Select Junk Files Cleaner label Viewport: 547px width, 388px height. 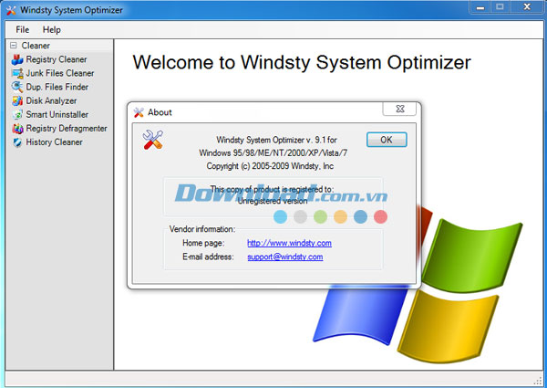pos(60,73)
